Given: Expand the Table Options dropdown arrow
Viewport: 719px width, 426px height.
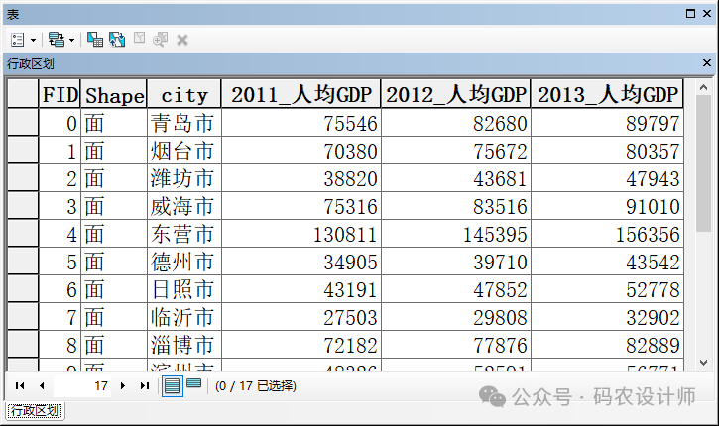Looking at the screenshot, I should tap(34, 40).
